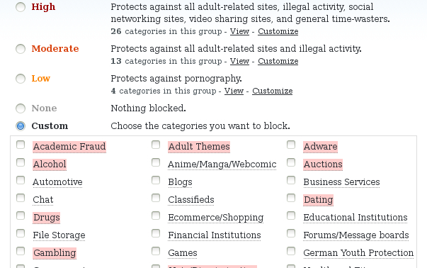Select the Custom filtering radio button

tap(21, 126)
